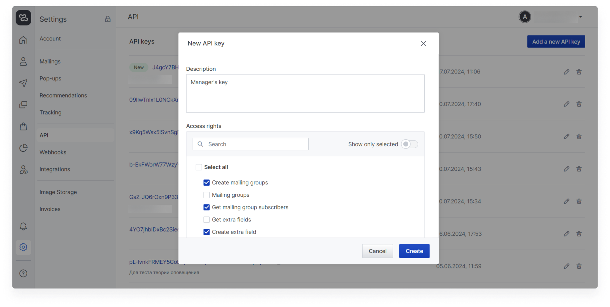Open the pie chart analytics icon
Viewport: 610px width, 307px height.
coord(23,148)
